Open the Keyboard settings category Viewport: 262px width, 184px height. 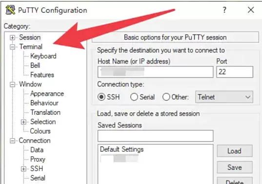43,56
